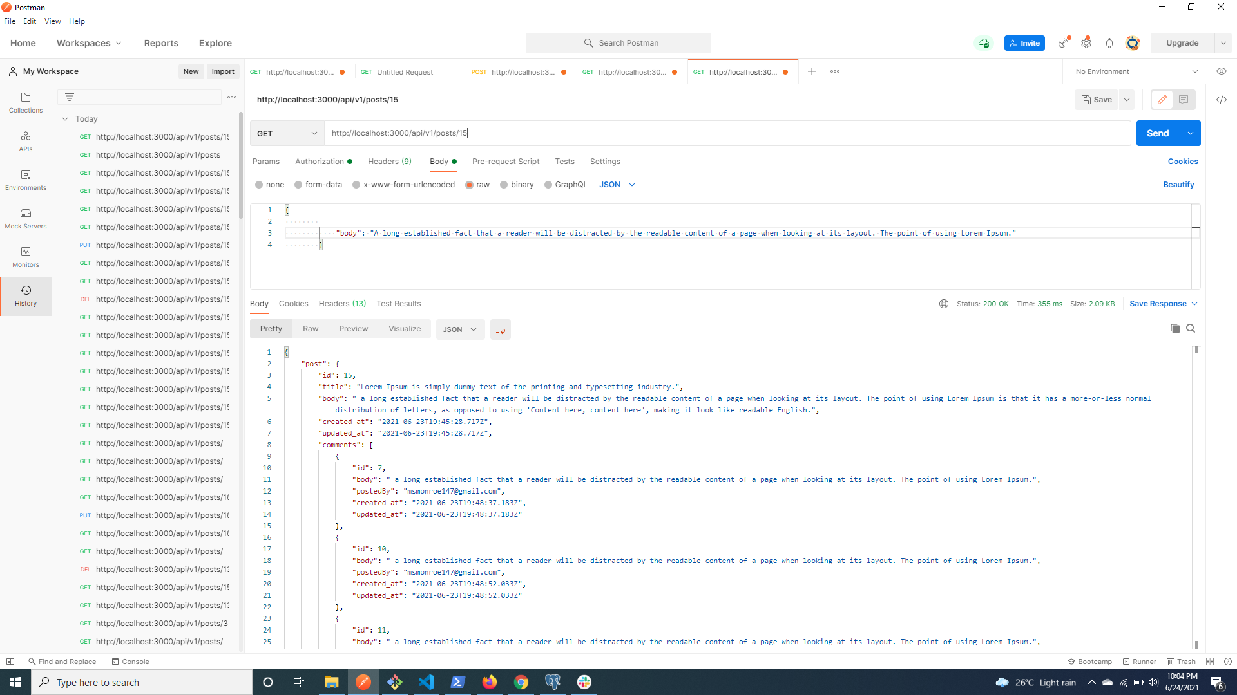Image resolution: width=1237 pixels, height=695 pixels.
Task: Select the binary body type
Action: 504,185
